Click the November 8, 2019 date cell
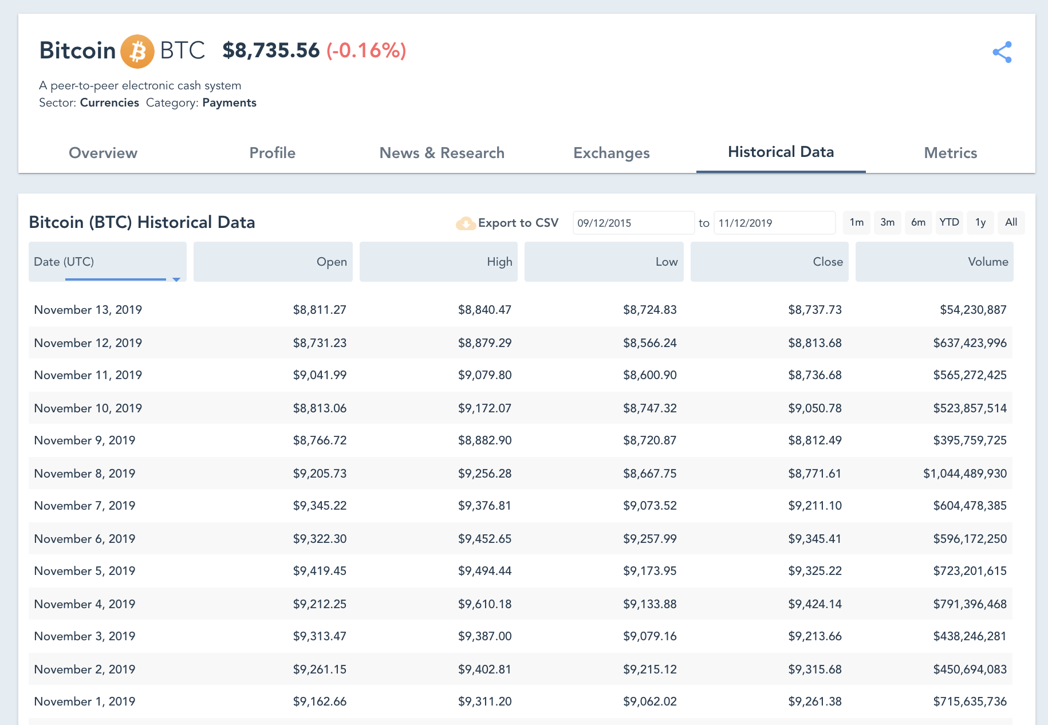The image size is (1048, 725). (85, 474)
